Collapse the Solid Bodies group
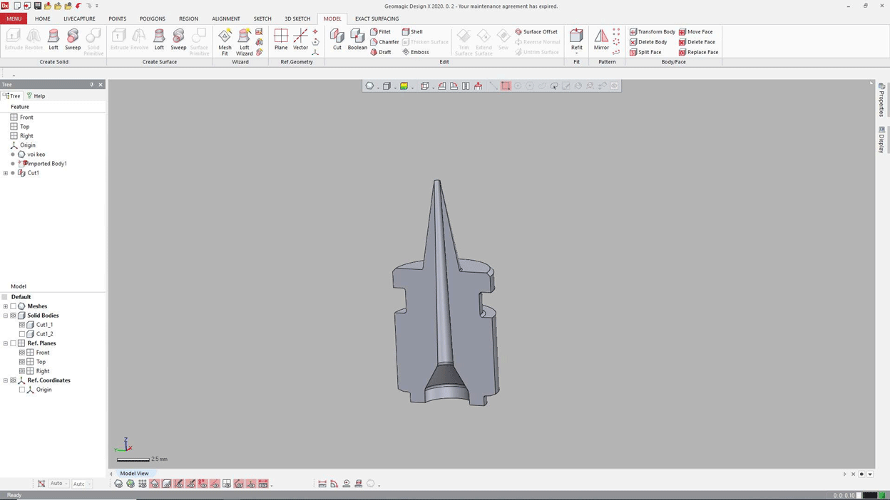This screenshot has width=890, height=500. click(x=6, y=316)
